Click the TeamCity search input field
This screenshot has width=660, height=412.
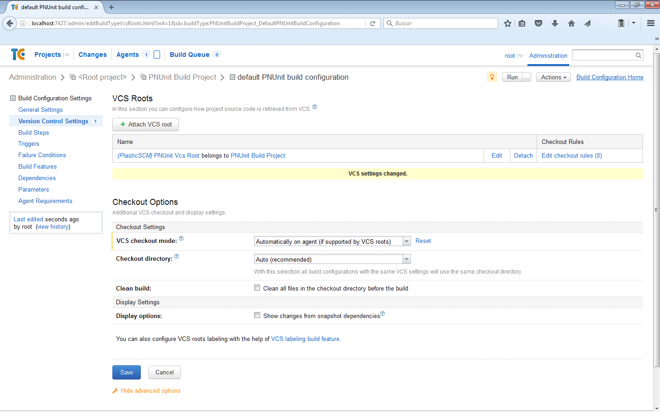pos(604,55)
